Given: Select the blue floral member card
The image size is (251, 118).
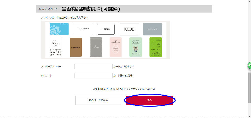Looking at the screenshot, I should [x=59, y=29].
